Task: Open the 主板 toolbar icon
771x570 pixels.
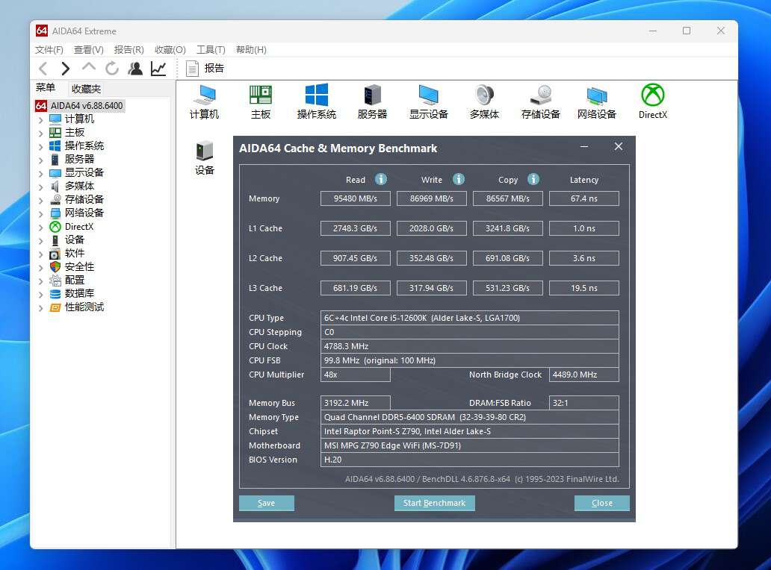Action: coord(260,101)
